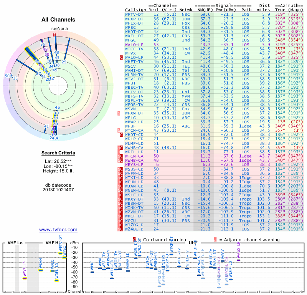Select the WGEN-LD callsign

click(x=134, y=191)
